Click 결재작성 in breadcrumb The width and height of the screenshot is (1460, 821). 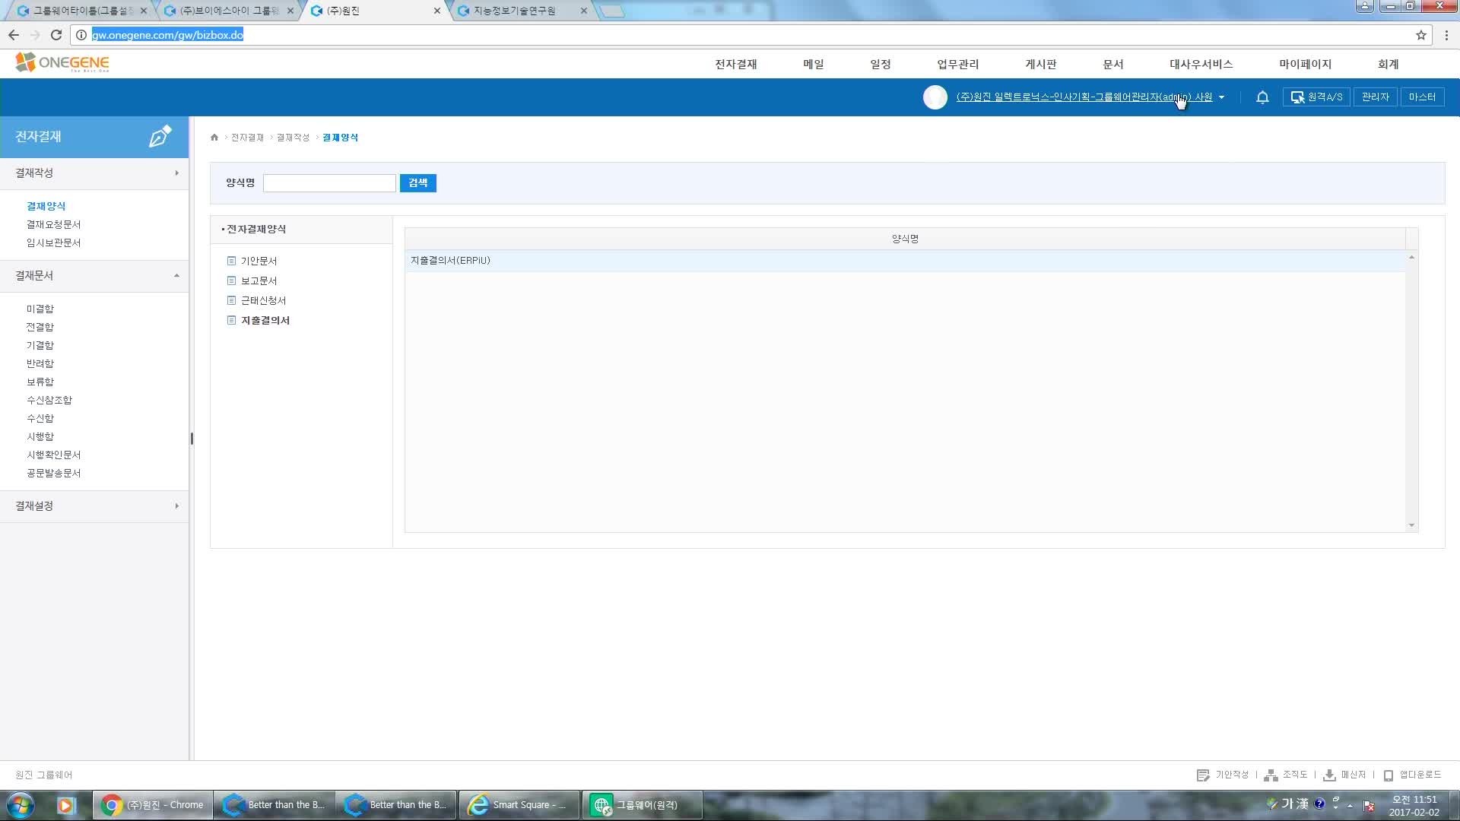pyautogui.click(x=293, y=138)
